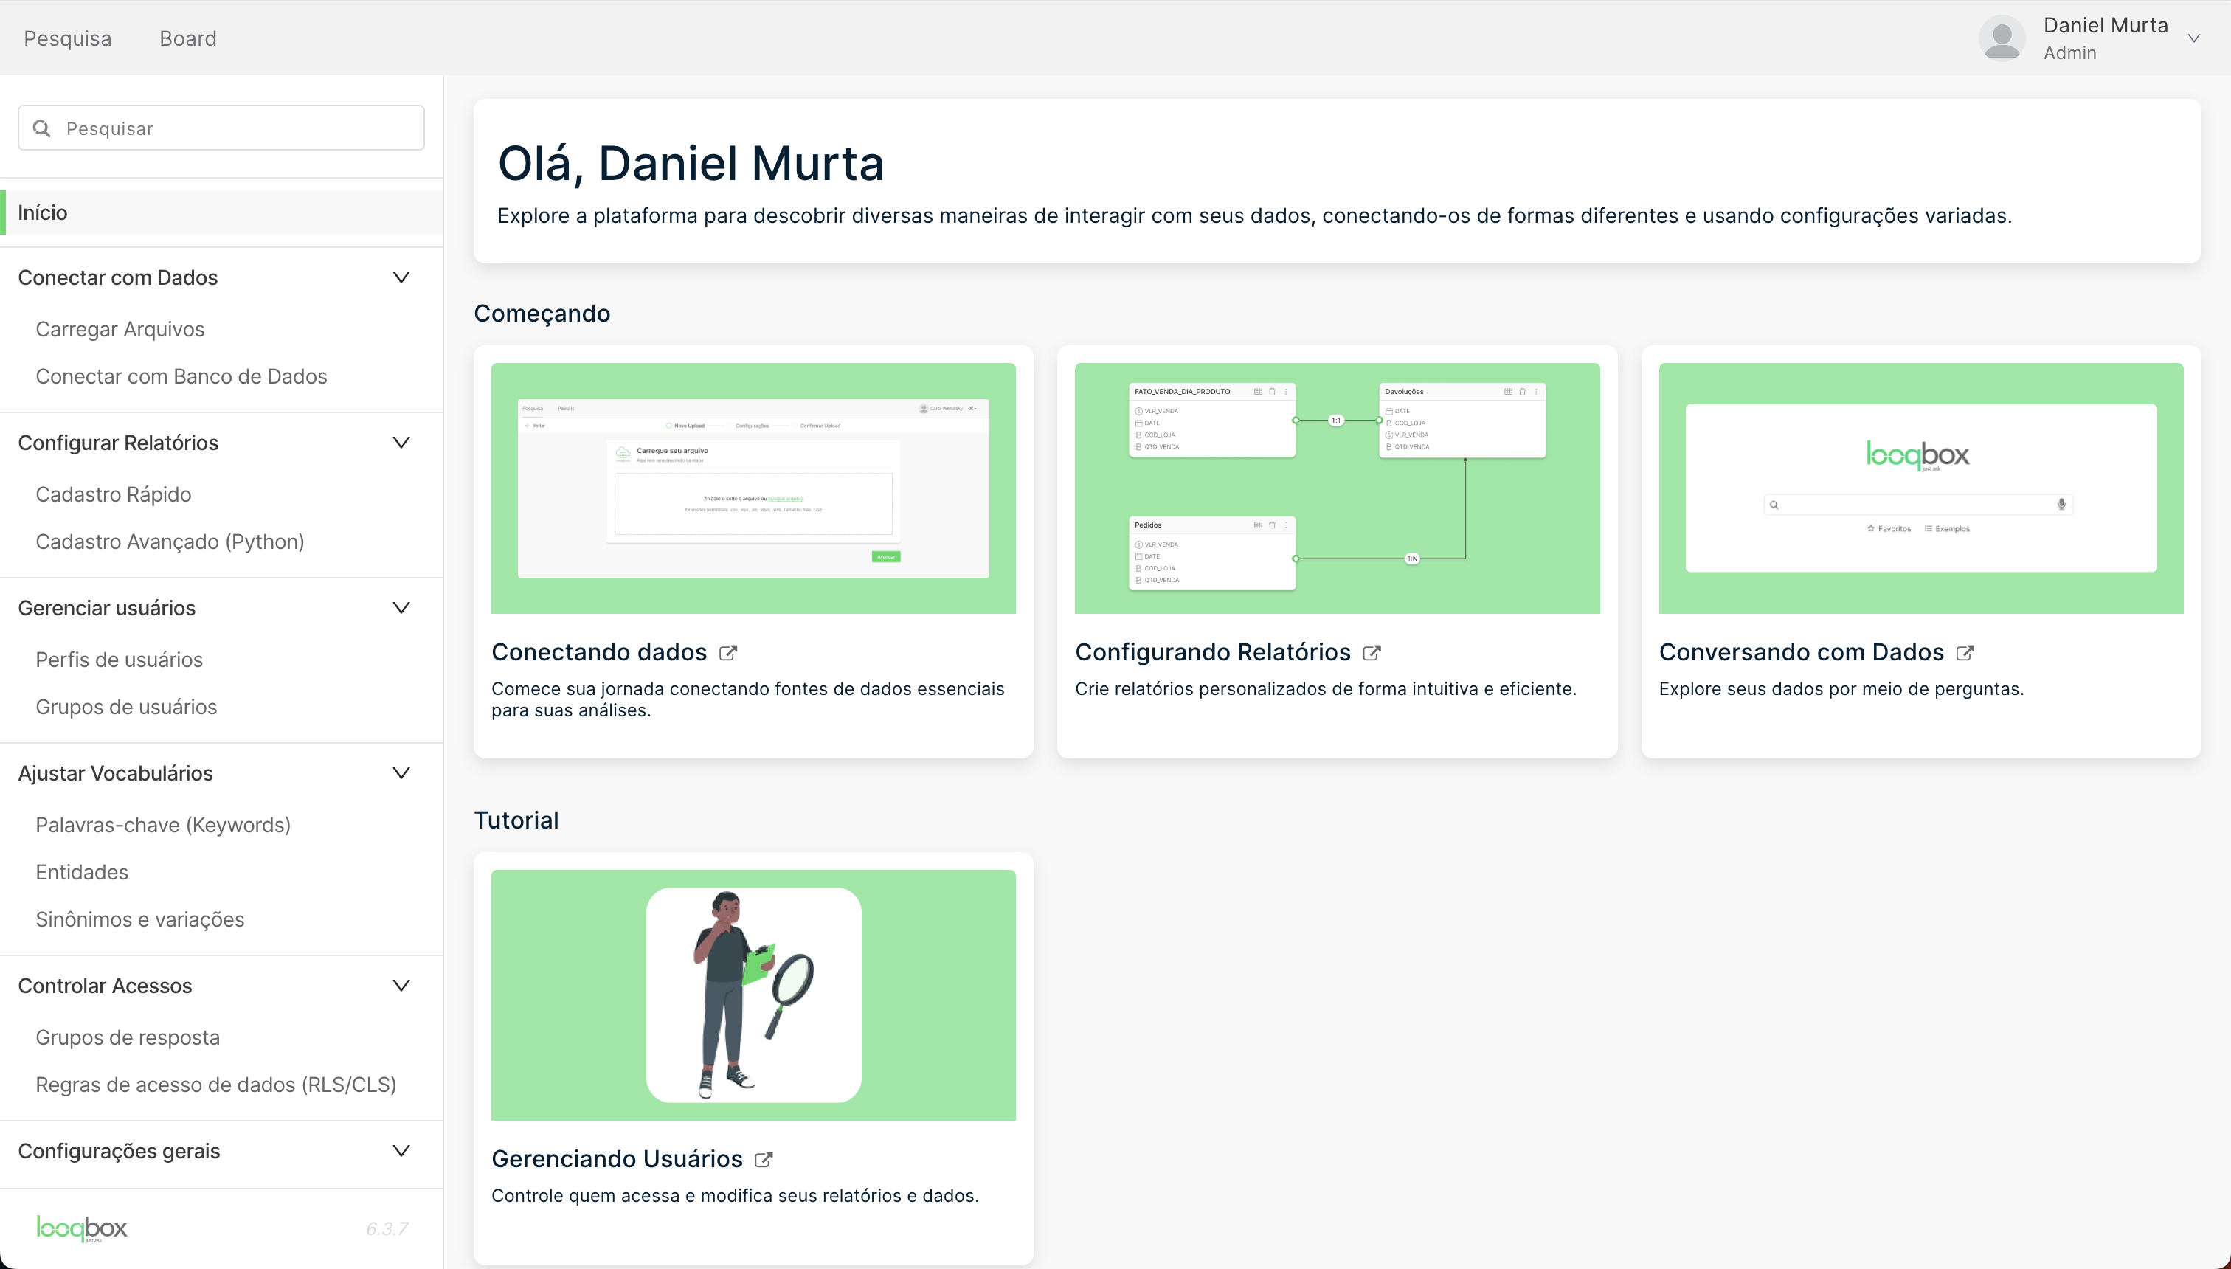Image resolution: width=2231 pixels, height=1269 pixels.
Task: Click the Pesquisar search input field
Action: coord(235,128)
